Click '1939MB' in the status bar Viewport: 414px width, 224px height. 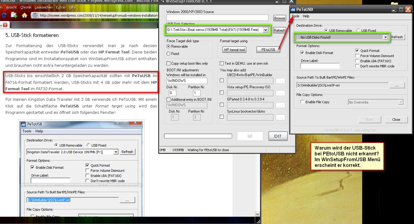pyautogui.click(x=178, y=150)
